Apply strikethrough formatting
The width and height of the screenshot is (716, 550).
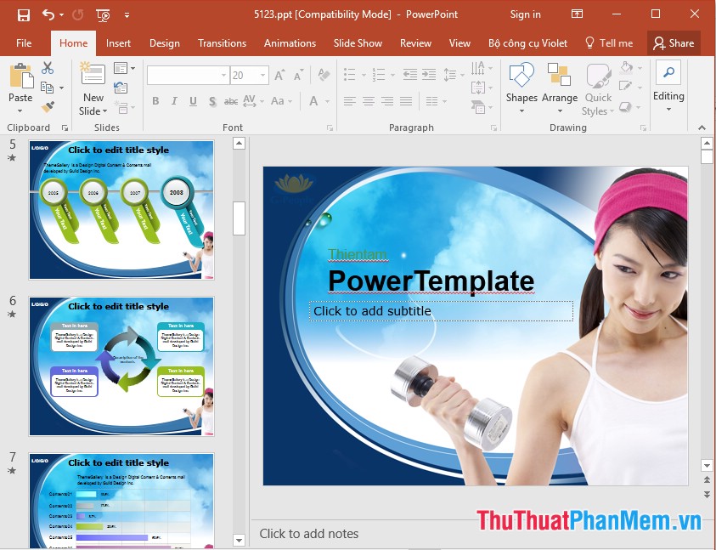[229, 100]
